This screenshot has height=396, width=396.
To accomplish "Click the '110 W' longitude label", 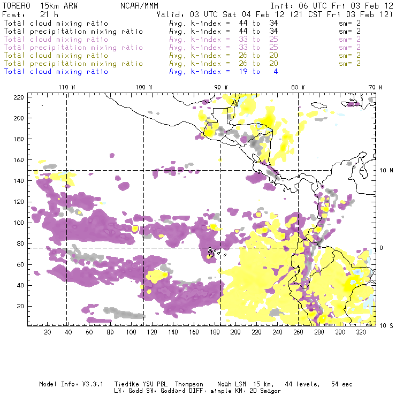I will point(67,87).
